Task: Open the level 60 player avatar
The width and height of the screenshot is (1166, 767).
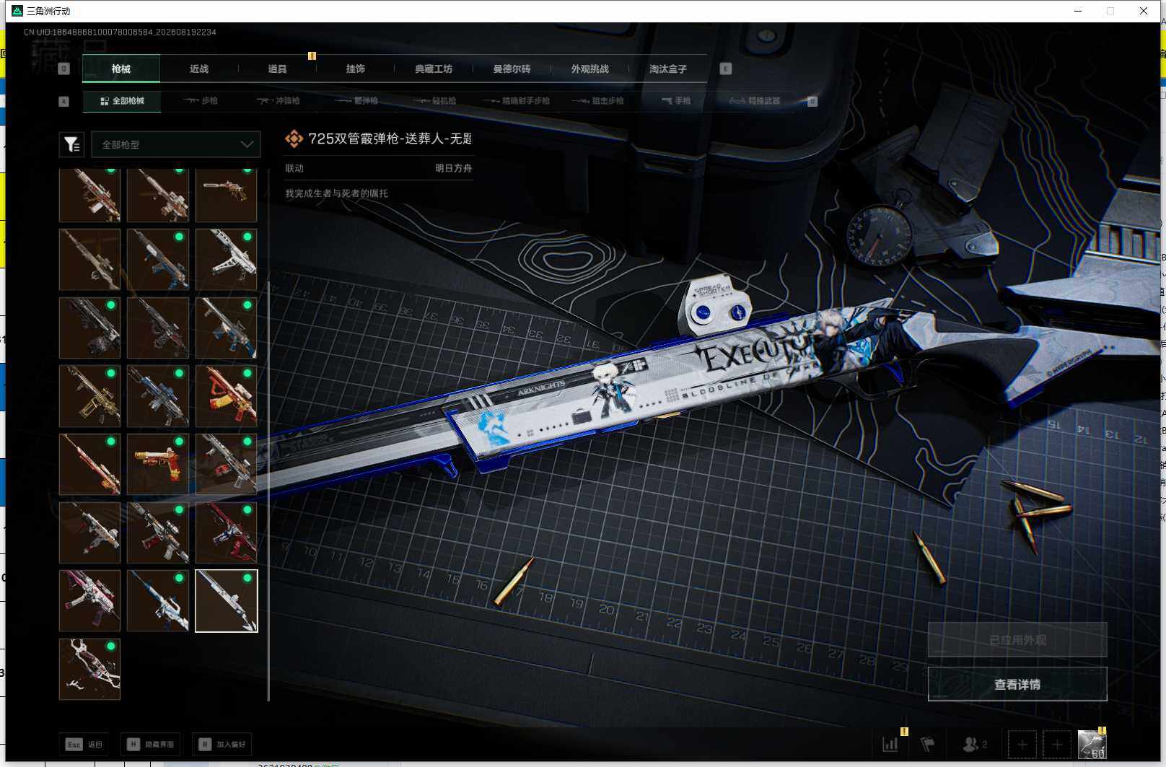Action: click(x=1092, y=744)
